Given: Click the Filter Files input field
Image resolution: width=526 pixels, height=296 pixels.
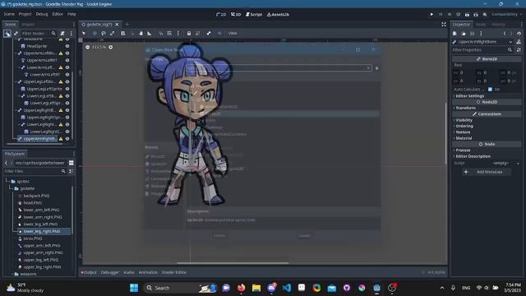Looking at the screenshot, I should (35, 171).
